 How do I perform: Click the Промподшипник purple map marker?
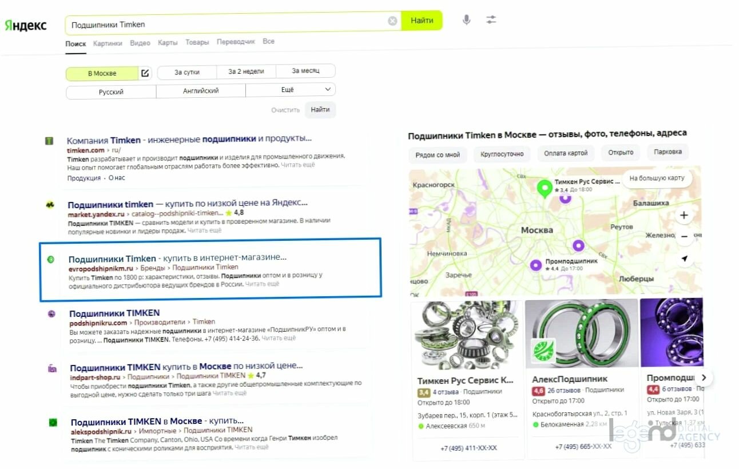tap(536, 265)
